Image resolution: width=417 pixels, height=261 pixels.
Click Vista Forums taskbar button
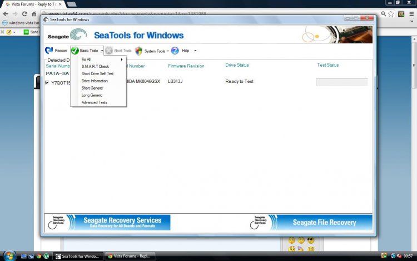point(130,256)
